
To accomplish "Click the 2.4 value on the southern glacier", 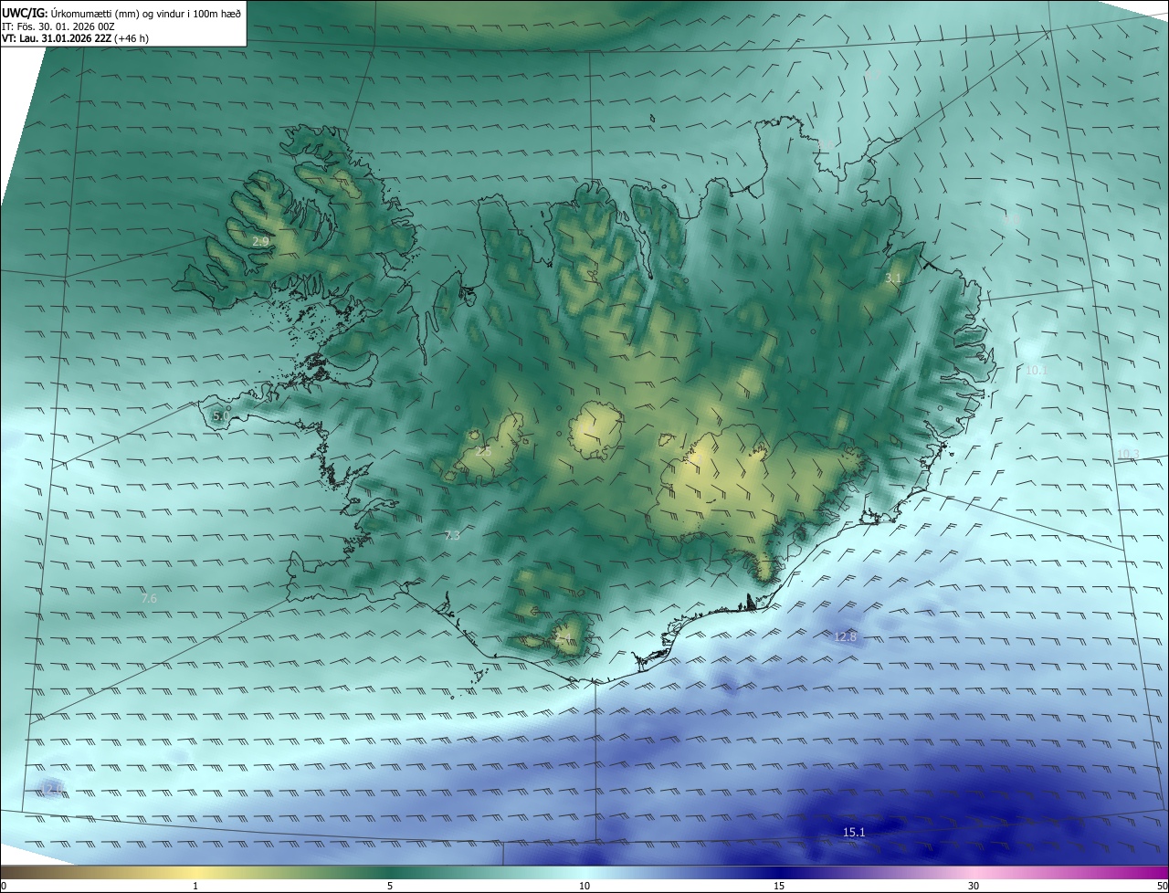I will tap(563, 637).
